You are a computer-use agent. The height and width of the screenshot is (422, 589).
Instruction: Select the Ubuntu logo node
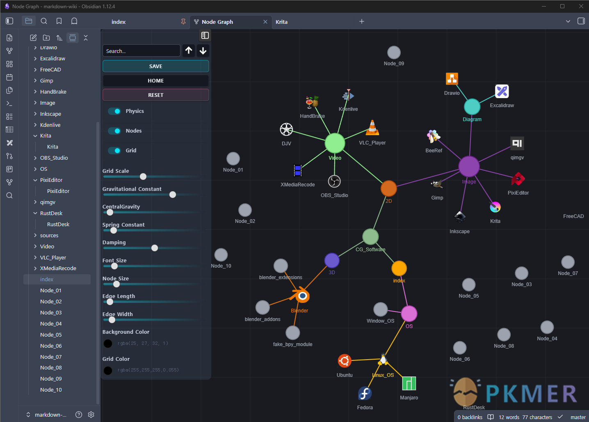click(345, 361)
